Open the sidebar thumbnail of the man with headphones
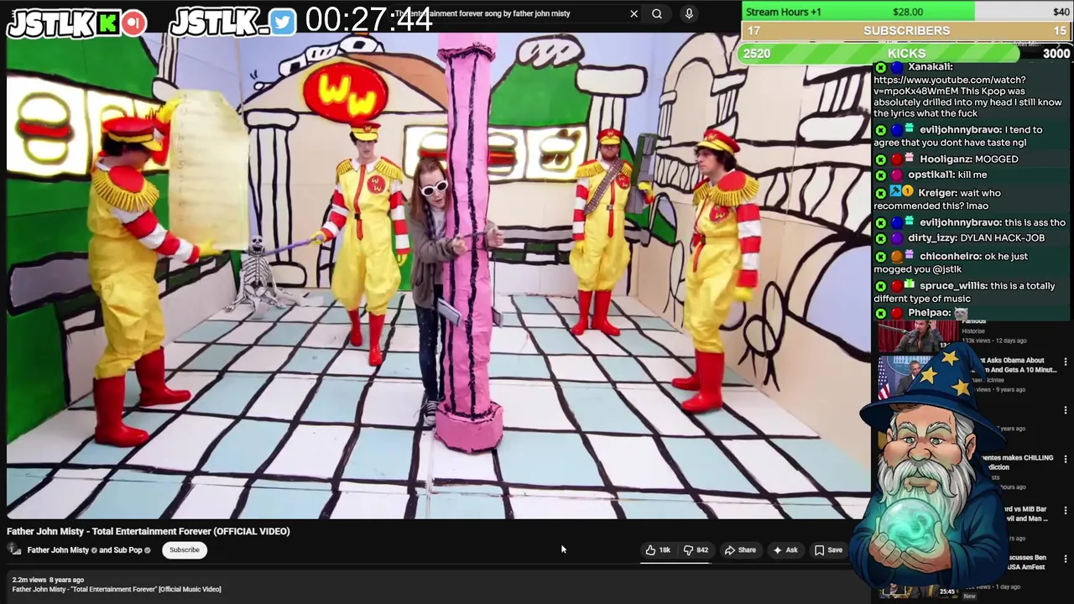This screenshot has width=1074, height=604. pos(918,336)
